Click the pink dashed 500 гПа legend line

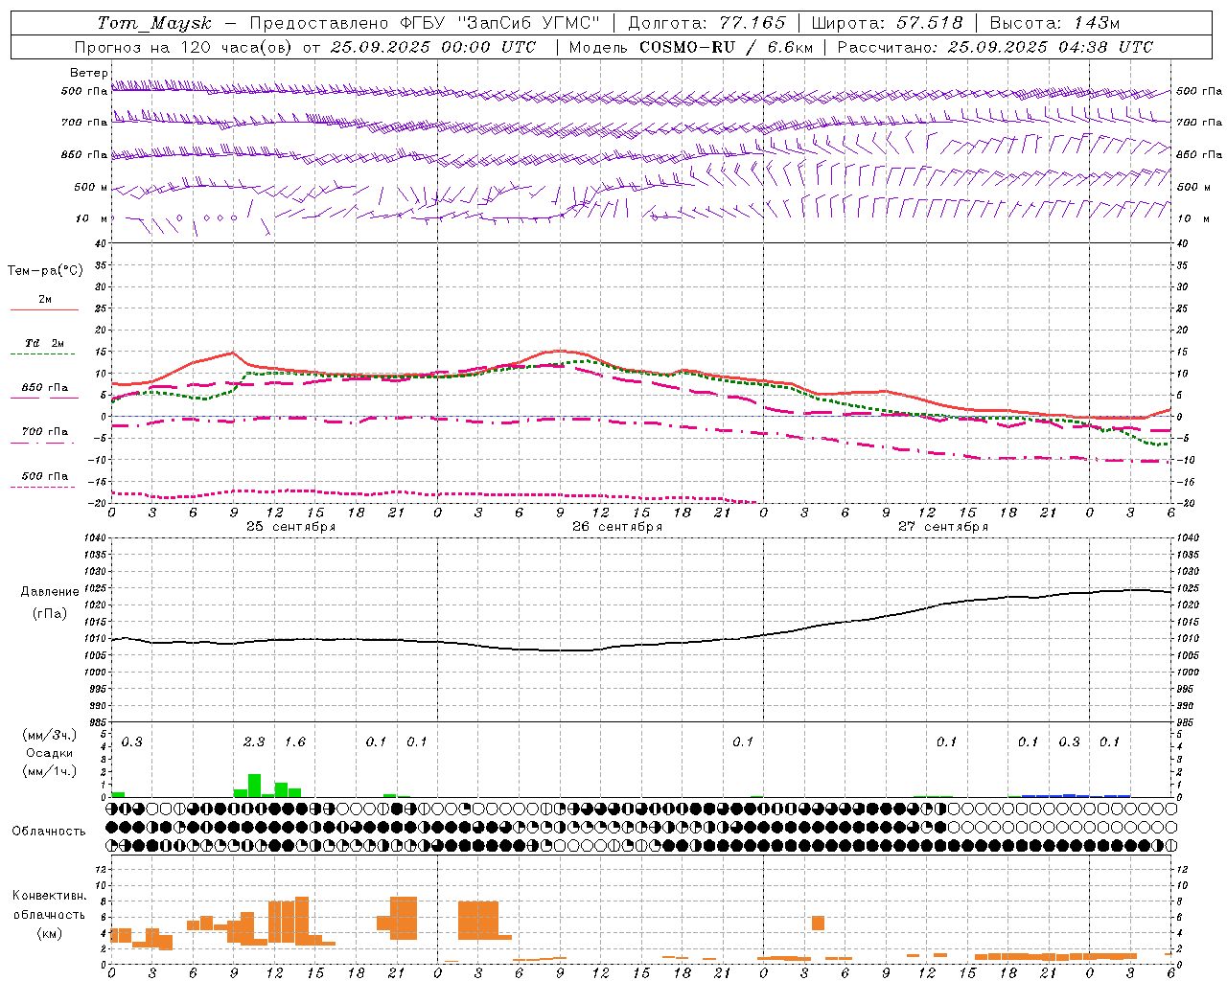[43, 487]
